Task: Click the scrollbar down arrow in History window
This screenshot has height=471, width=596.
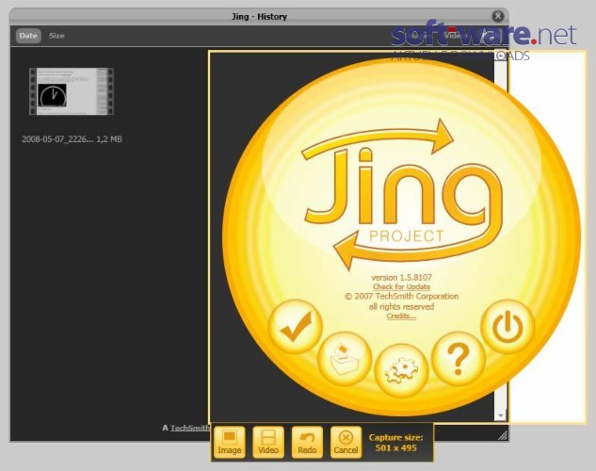Action: (x=501, y=415)
